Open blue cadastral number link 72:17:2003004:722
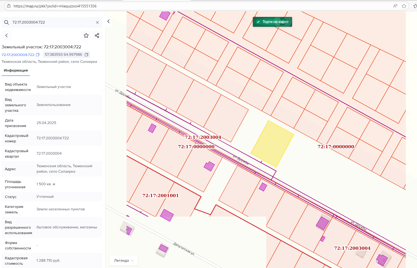Screen dimensions: 417x268 click(x=18, y=55)
